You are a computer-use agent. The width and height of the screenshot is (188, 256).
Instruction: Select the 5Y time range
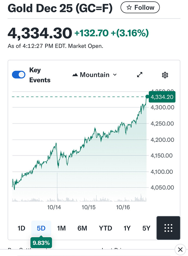coord(146,228)
